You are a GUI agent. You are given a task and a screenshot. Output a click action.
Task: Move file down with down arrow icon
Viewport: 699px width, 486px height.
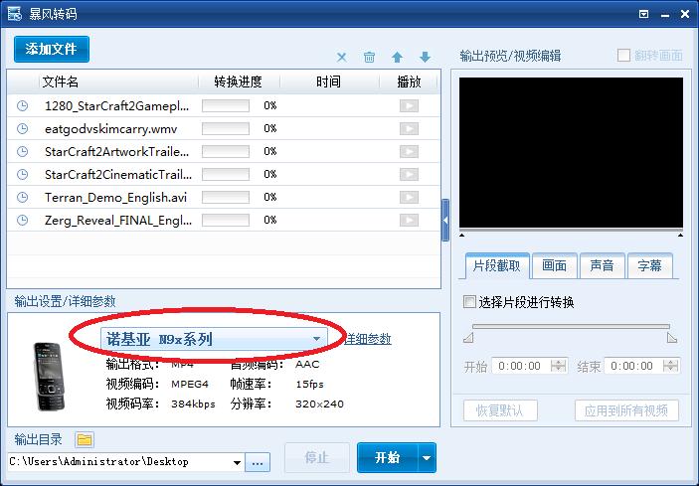(x=426, y=57)
